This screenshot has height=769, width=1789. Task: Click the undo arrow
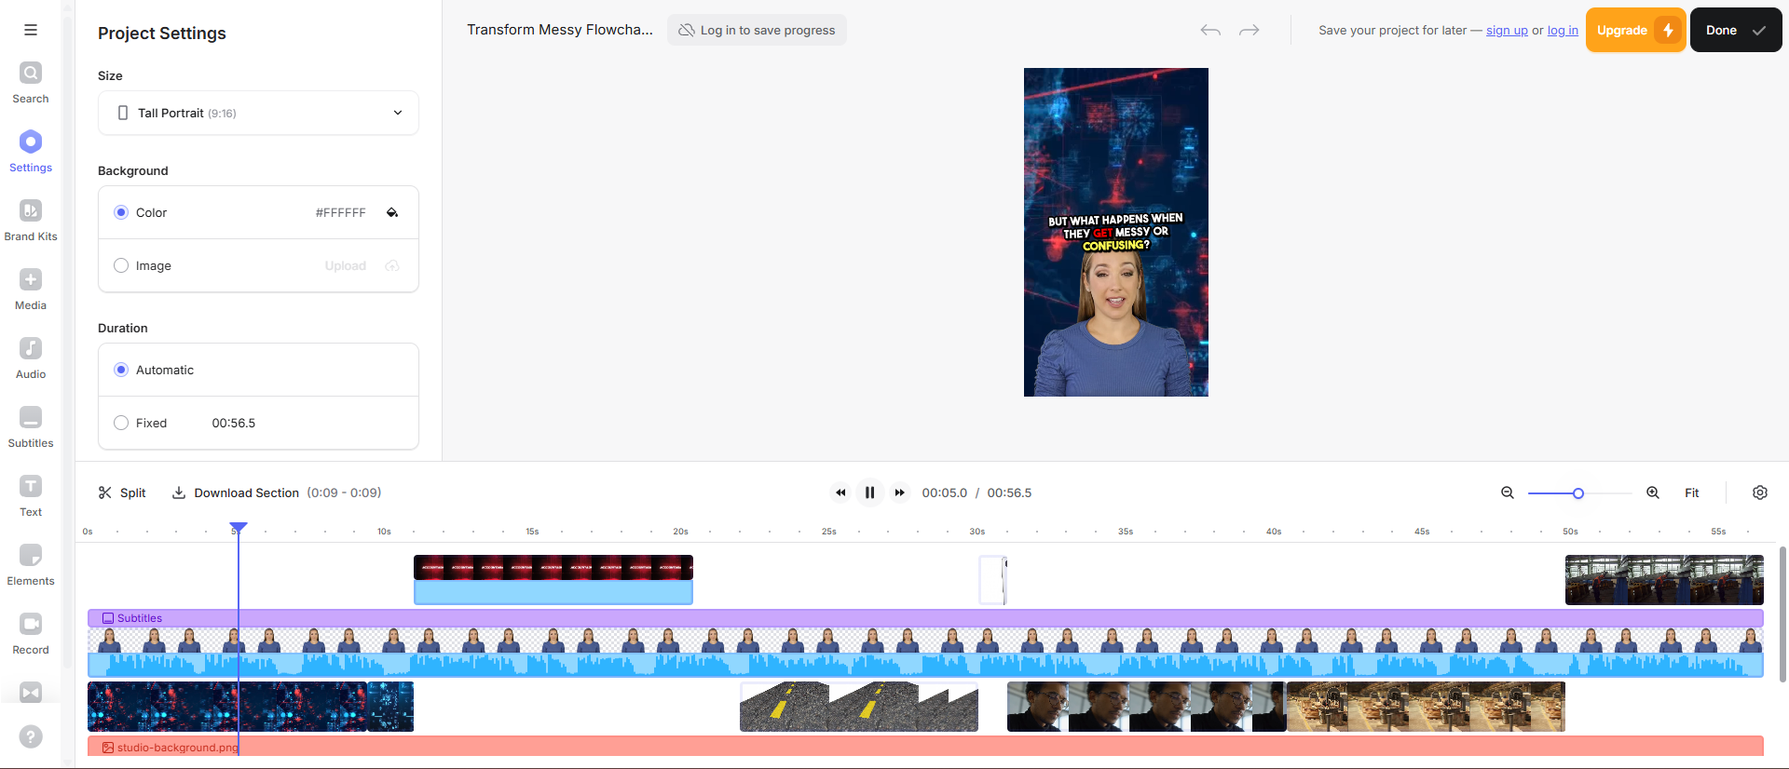click(1210, 31)
